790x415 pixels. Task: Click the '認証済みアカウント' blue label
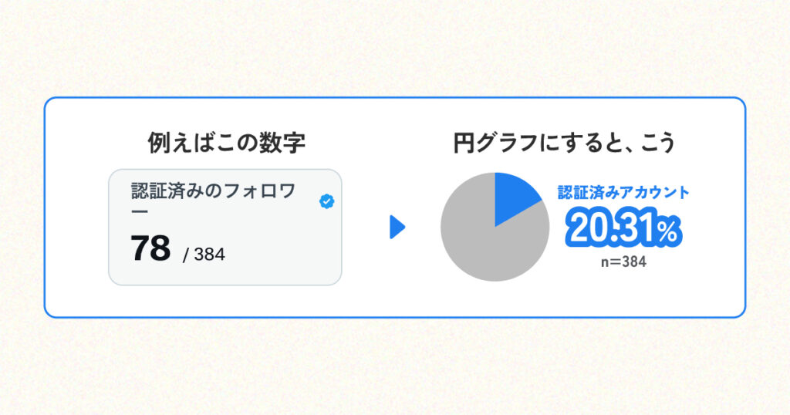[623, 192]
